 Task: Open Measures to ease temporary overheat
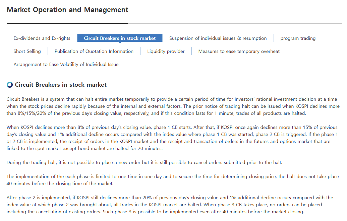(239, 51)
